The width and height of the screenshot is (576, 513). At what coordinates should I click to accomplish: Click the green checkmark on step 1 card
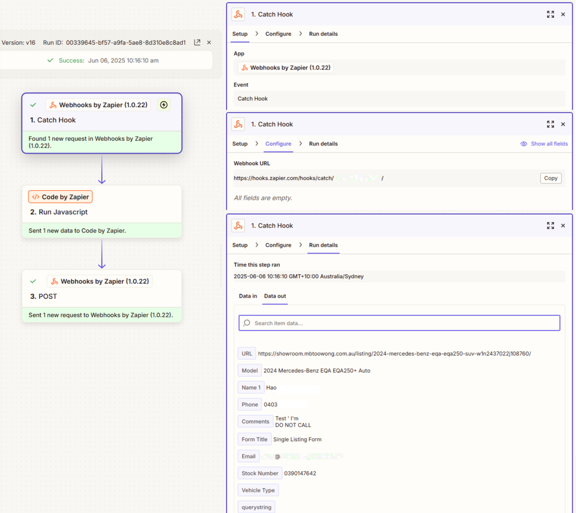(33, 105)
